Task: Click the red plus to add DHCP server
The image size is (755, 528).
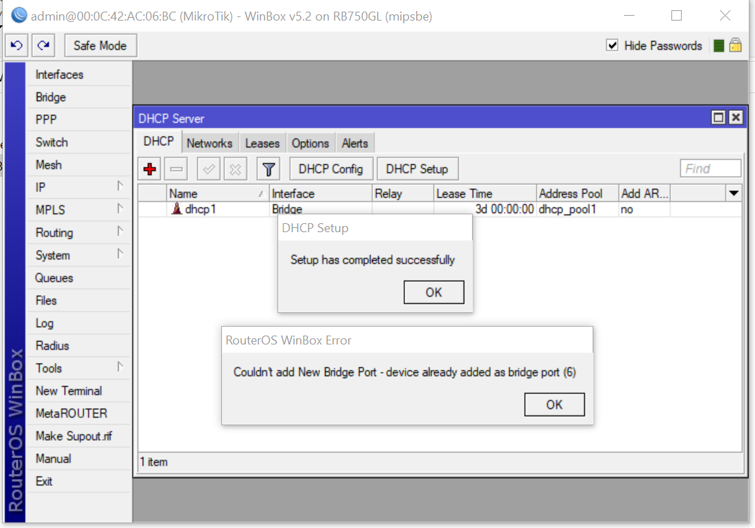Action: 149,168
